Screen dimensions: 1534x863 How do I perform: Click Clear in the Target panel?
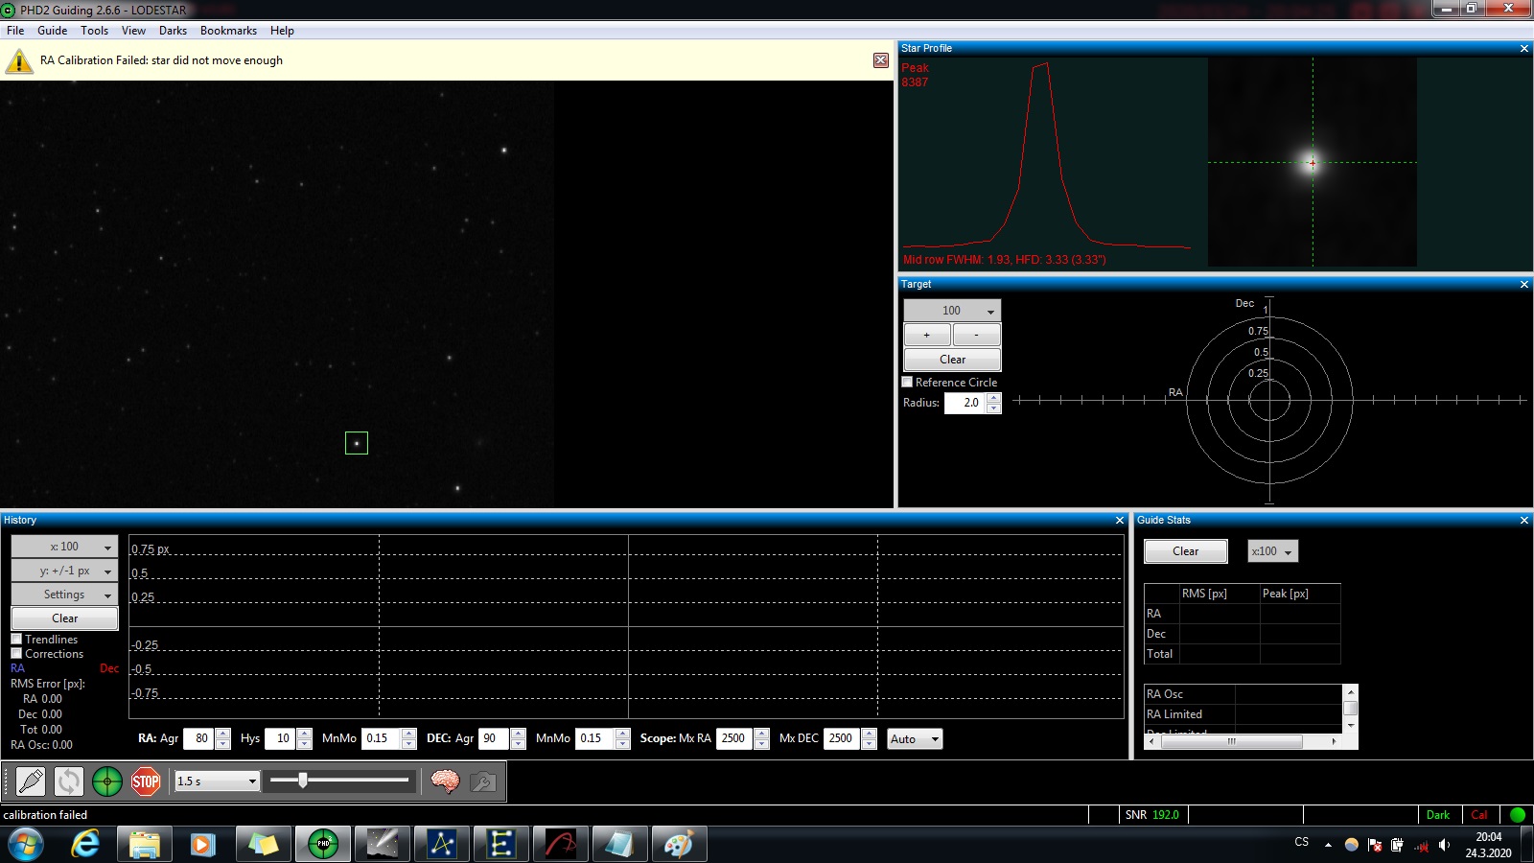pyautogui.click(x=952, y=360)
